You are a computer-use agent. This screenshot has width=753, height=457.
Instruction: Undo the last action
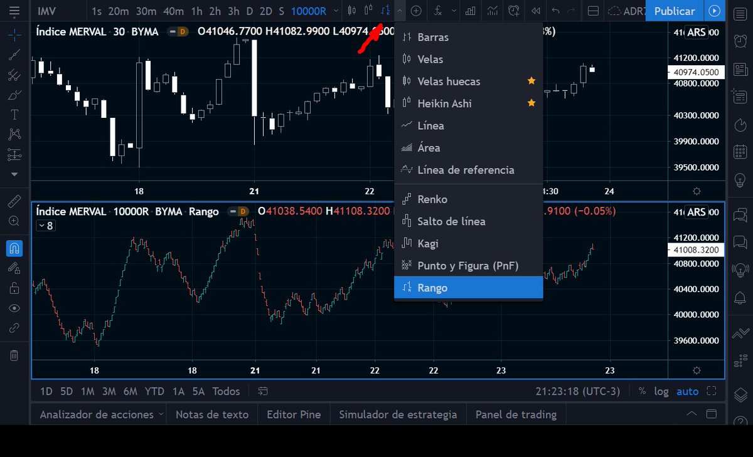tap(555, 11)
